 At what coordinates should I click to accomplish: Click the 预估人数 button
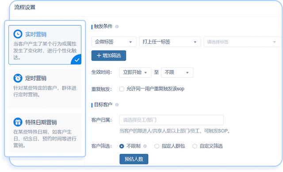tap(134, 159)
